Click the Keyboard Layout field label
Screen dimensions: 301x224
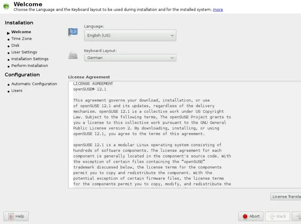point(100,51)
